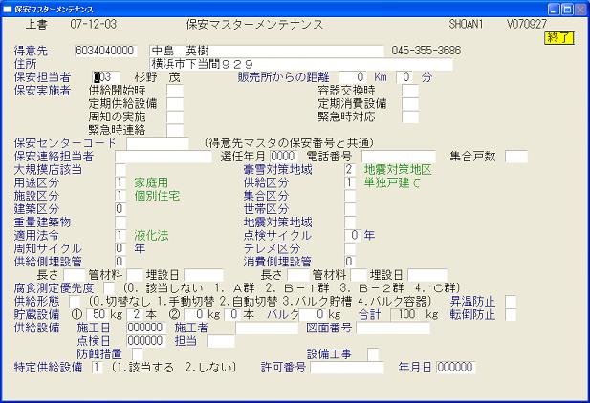Click the 集合戸数 input field
This screenshot has width=590, height=403.
coord(516,157)
